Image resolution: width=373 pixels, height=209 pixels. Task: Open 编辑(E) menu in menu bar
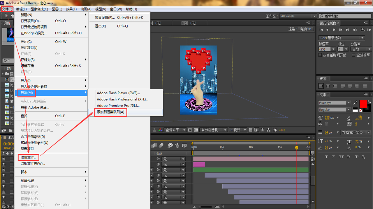tap(21, 9)
